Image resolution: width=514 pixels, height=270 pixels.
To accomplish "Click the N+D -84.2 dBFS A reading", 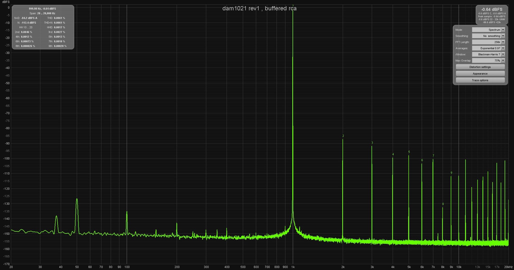I will [26, 18].
